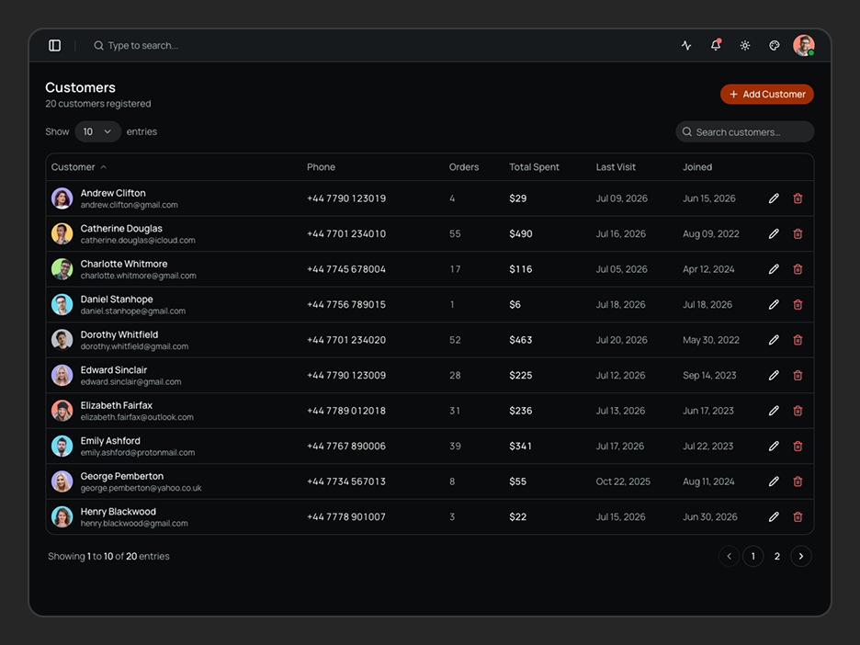Delete Charlotte Whitmore with the trash icon
The height and width of the screenshot is (645, 860).
[x=798, y=269]
